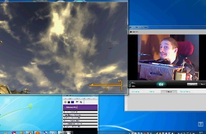Click the webcam live preview image
This screenshot has width=206, height=134.
168,57
